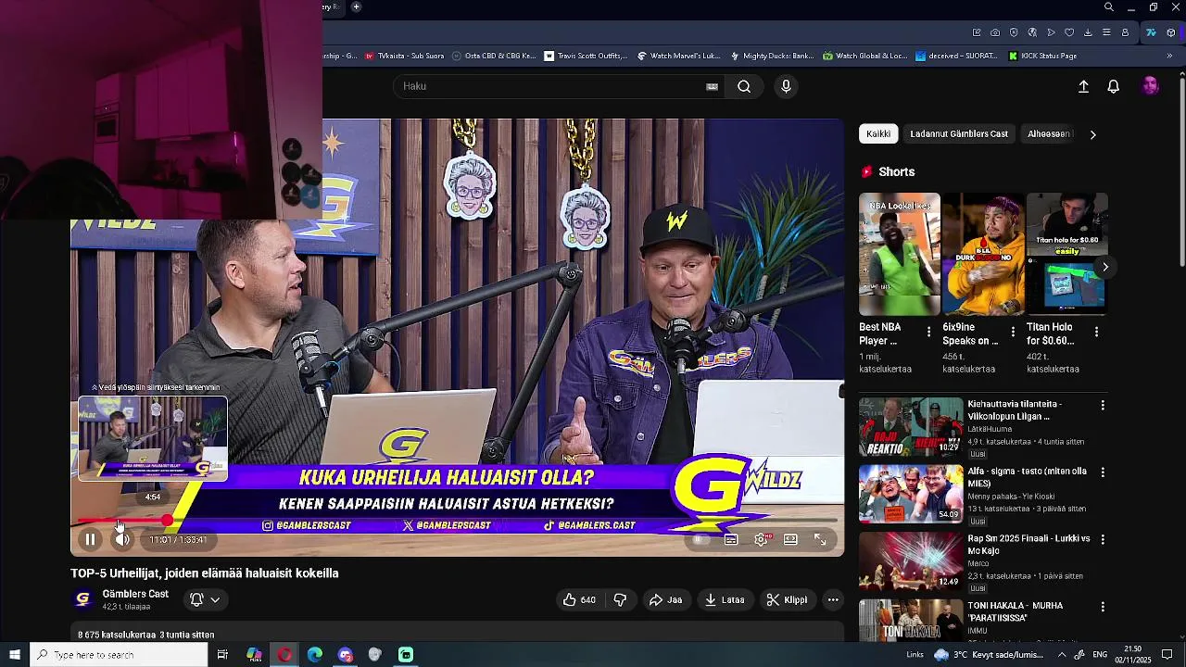Select Ladannut Gämblers Cast chip
The width and height of the screenshot is (1186, 667).
(959, 134)
